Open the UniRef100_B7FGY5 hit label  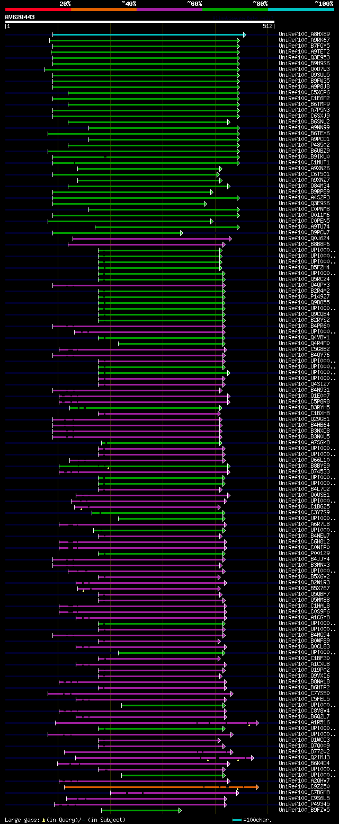click(304, 46)
